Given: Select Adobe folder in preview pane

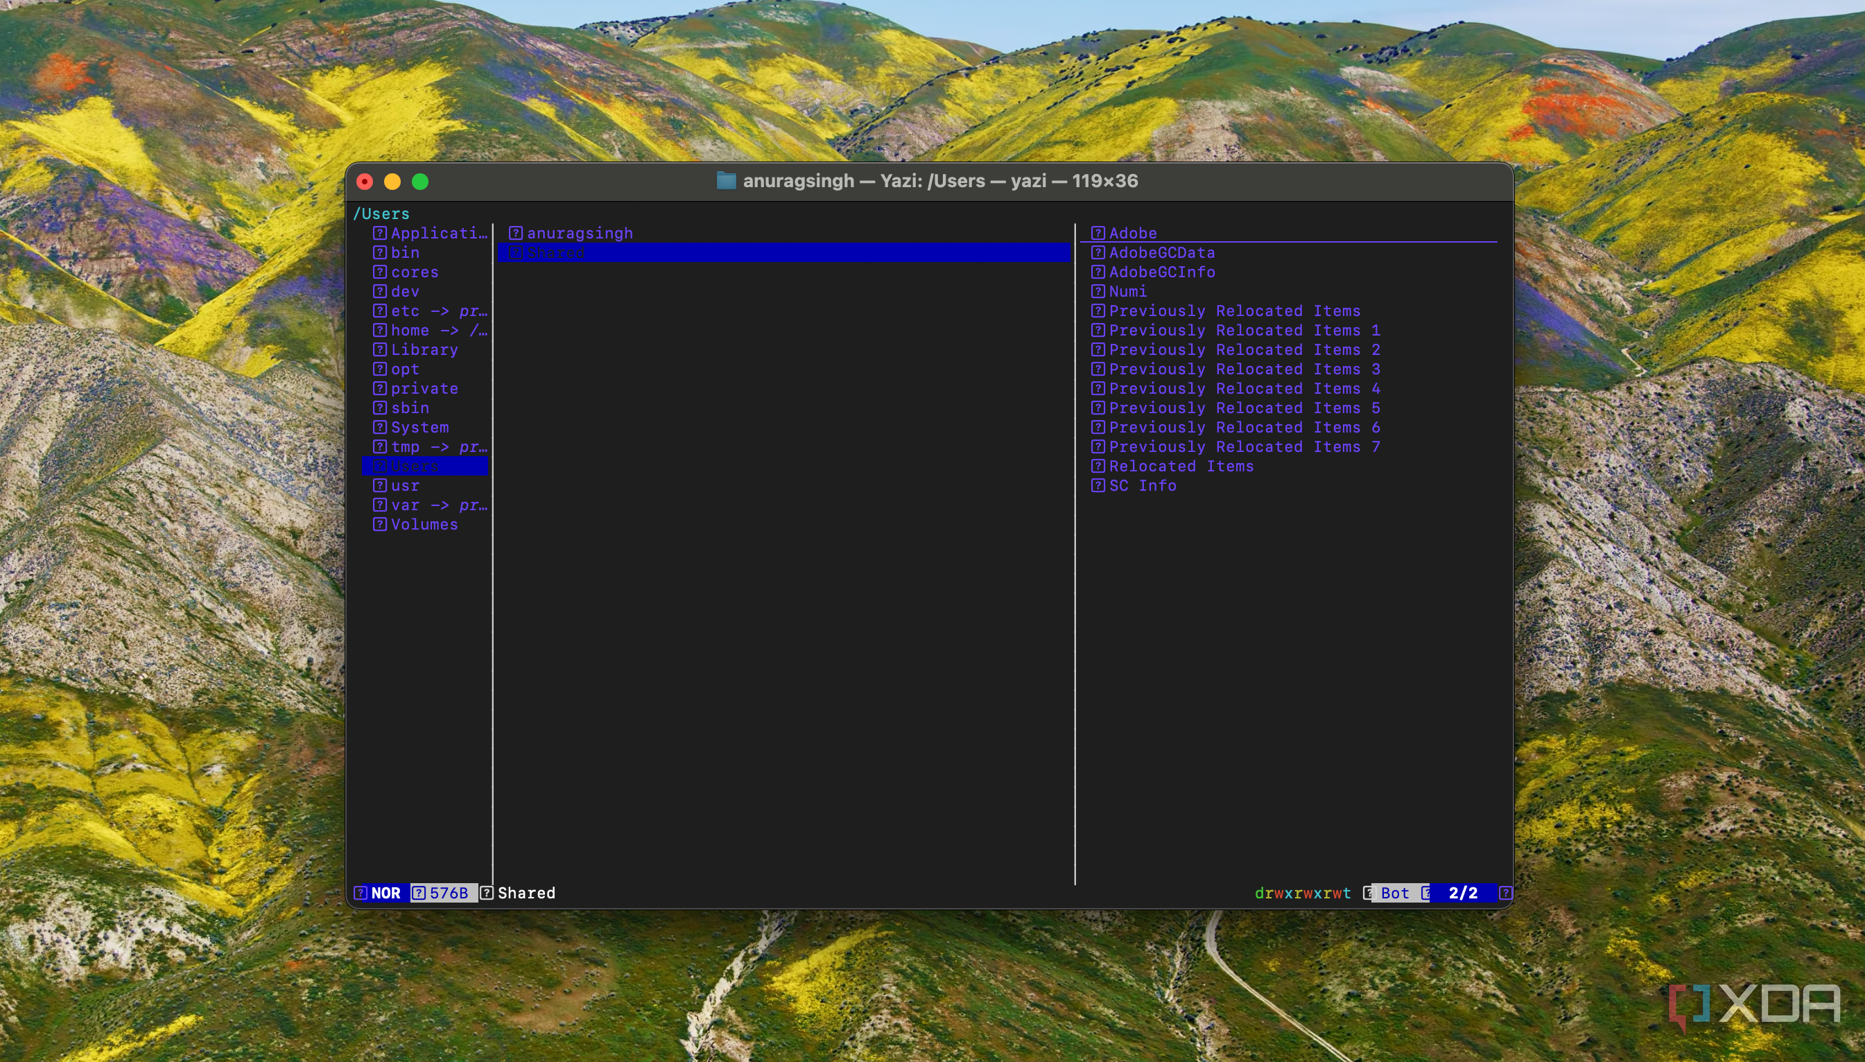Looking at the screenshot, I should coord(1123,234).
